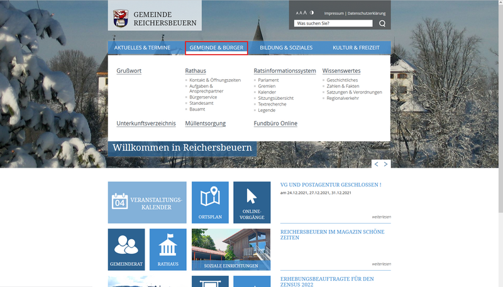Select the smallest font size A
The image size is (503, 287).
(x=297, y=13)
